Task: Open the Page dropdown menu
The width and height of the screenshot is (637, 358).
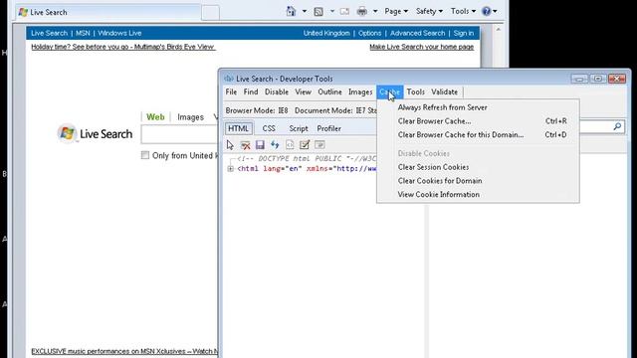Action: (x=396, y=11)
